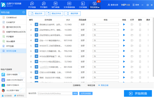Open more options for row 11
Viewport: 154px width, 98px height.
pyautogui.click(x=148, y=78)
